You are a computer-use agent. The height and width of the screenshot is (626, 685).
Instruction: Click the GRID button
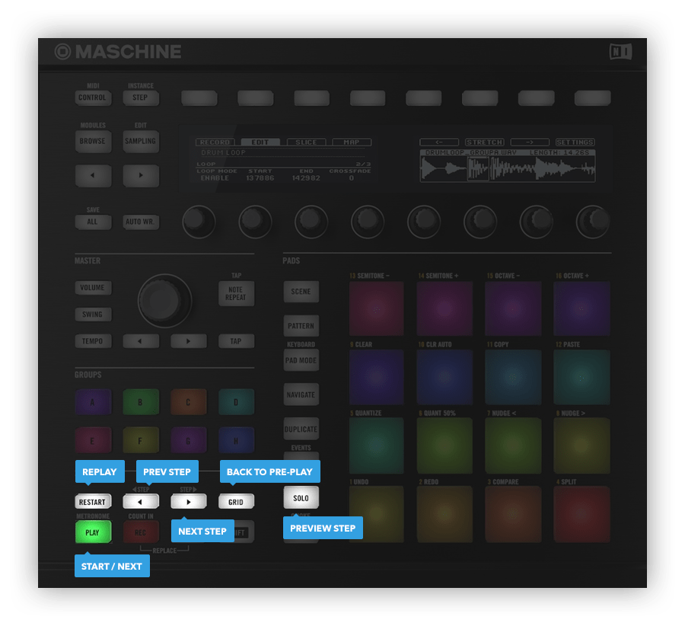(x=236, y=501)
